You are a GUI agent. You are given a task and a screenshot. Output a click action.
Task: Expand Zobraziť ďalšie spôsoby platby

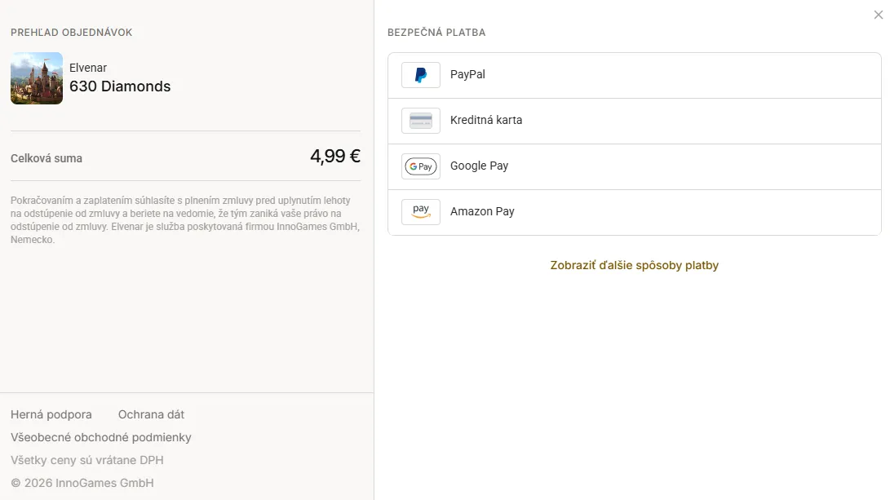pos(634,265)
